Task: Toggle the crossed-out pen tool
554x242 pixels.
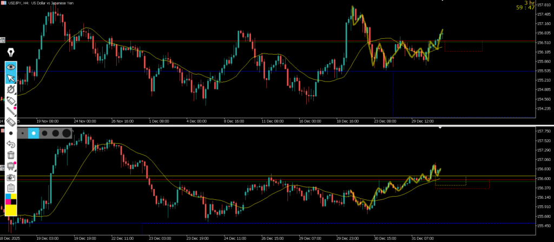Action: pos(11,90)
